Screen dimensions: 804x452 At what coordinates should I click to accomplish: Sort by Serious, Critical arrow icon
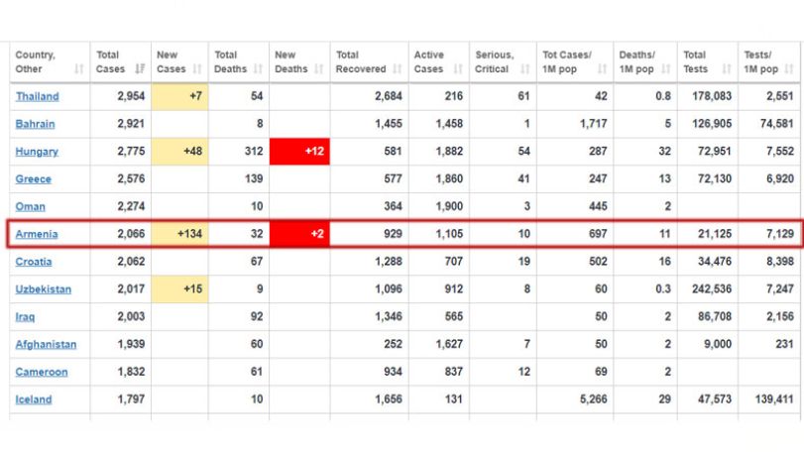point(525,68)
